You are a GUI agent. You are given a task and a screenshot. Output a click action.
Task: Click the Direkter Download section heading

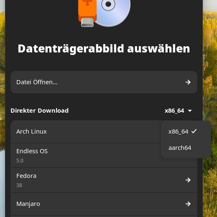[x=40, y=111]
